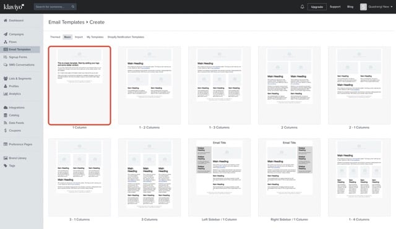Select the Basic tab

pyautogui.click(x=67, y=37)
